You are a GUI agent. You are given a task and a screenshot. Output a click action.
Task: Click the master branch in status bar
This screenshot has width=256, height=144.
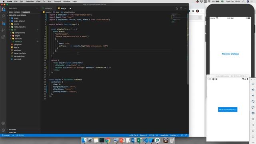point(6,135)
